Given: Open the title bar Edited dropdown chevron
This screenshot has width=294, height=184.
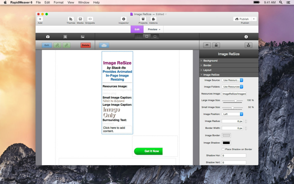Looking at the screenshot, I should [166, 14].
